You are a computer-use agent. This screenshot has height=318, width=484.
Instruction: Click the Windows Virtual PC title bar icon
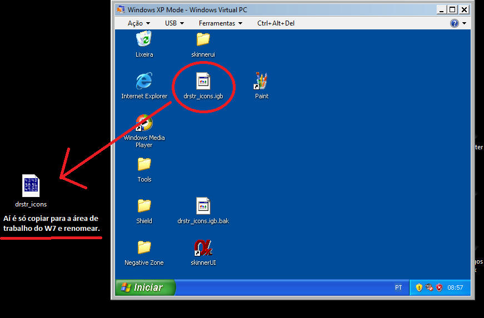click(x=121, y=9)
